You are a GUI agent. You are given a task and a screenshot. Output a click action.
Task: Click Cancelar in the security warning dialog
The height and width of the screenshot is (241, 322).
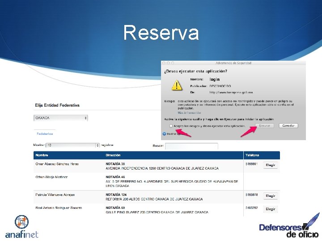tap(288, 125)
